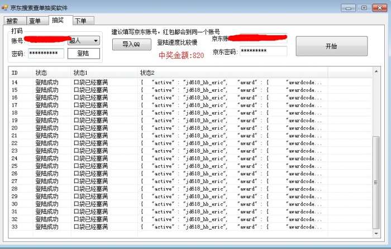Select row with ID 27
Screen dimensions: 391x249
click(x=190, y=181)
